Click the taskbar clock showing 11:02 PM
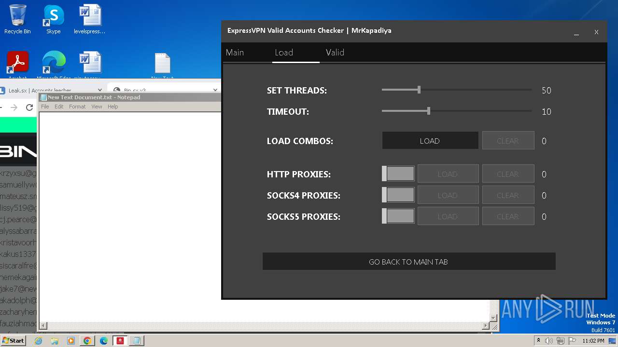This screenshot has width=618, height=347. coord(593,341)
